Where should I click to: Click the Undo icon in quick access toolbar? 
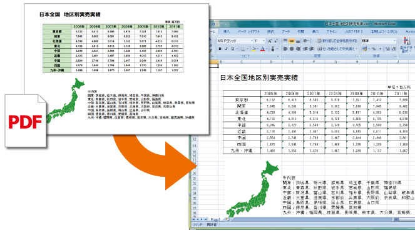(x=213, y=24)
